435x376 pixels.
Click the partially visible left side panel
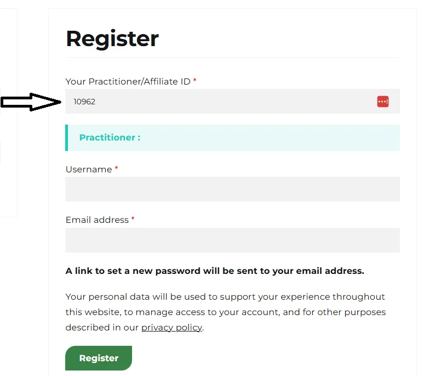click(x=9, y=113)
